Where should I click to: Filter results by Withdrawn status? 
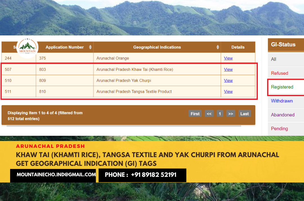282,101
